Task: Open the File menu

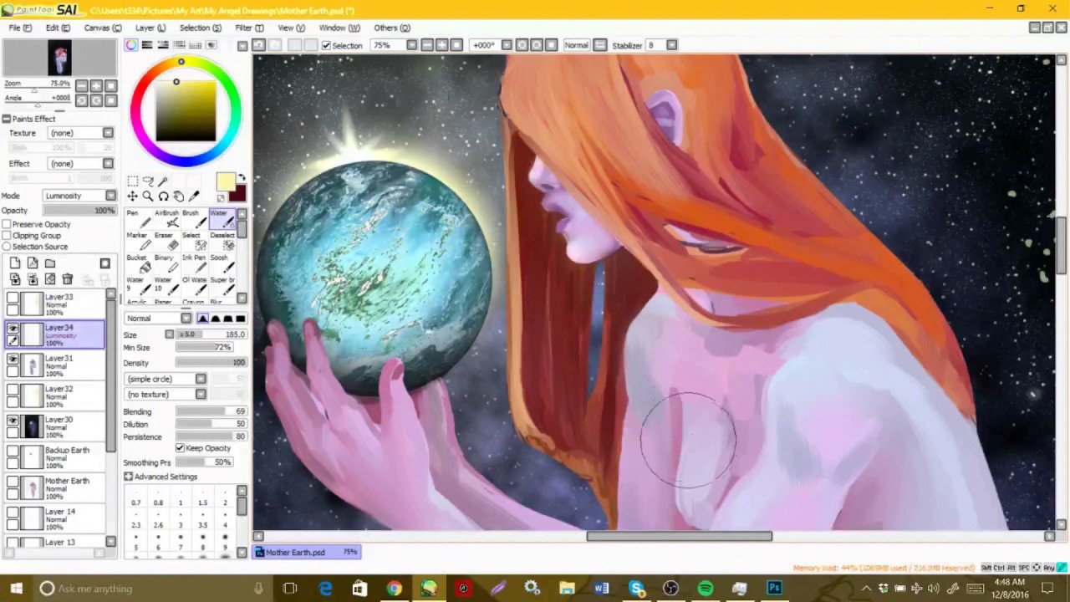Action: [20, 28]
